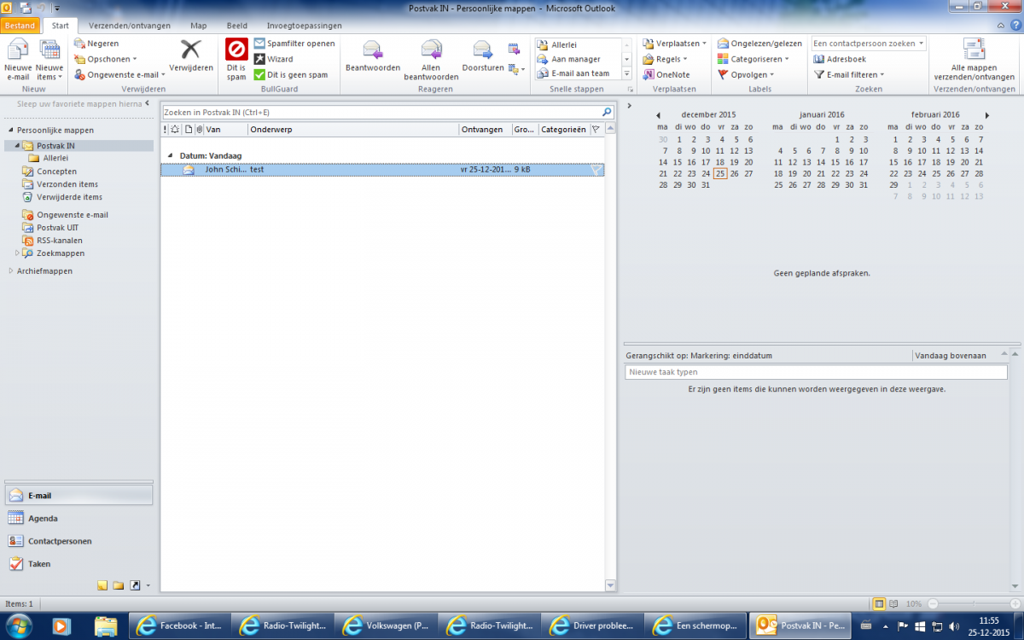1024x640 pixels.
Task: Create a new message with Nieuwe e-mail
Action: point(18,60)
